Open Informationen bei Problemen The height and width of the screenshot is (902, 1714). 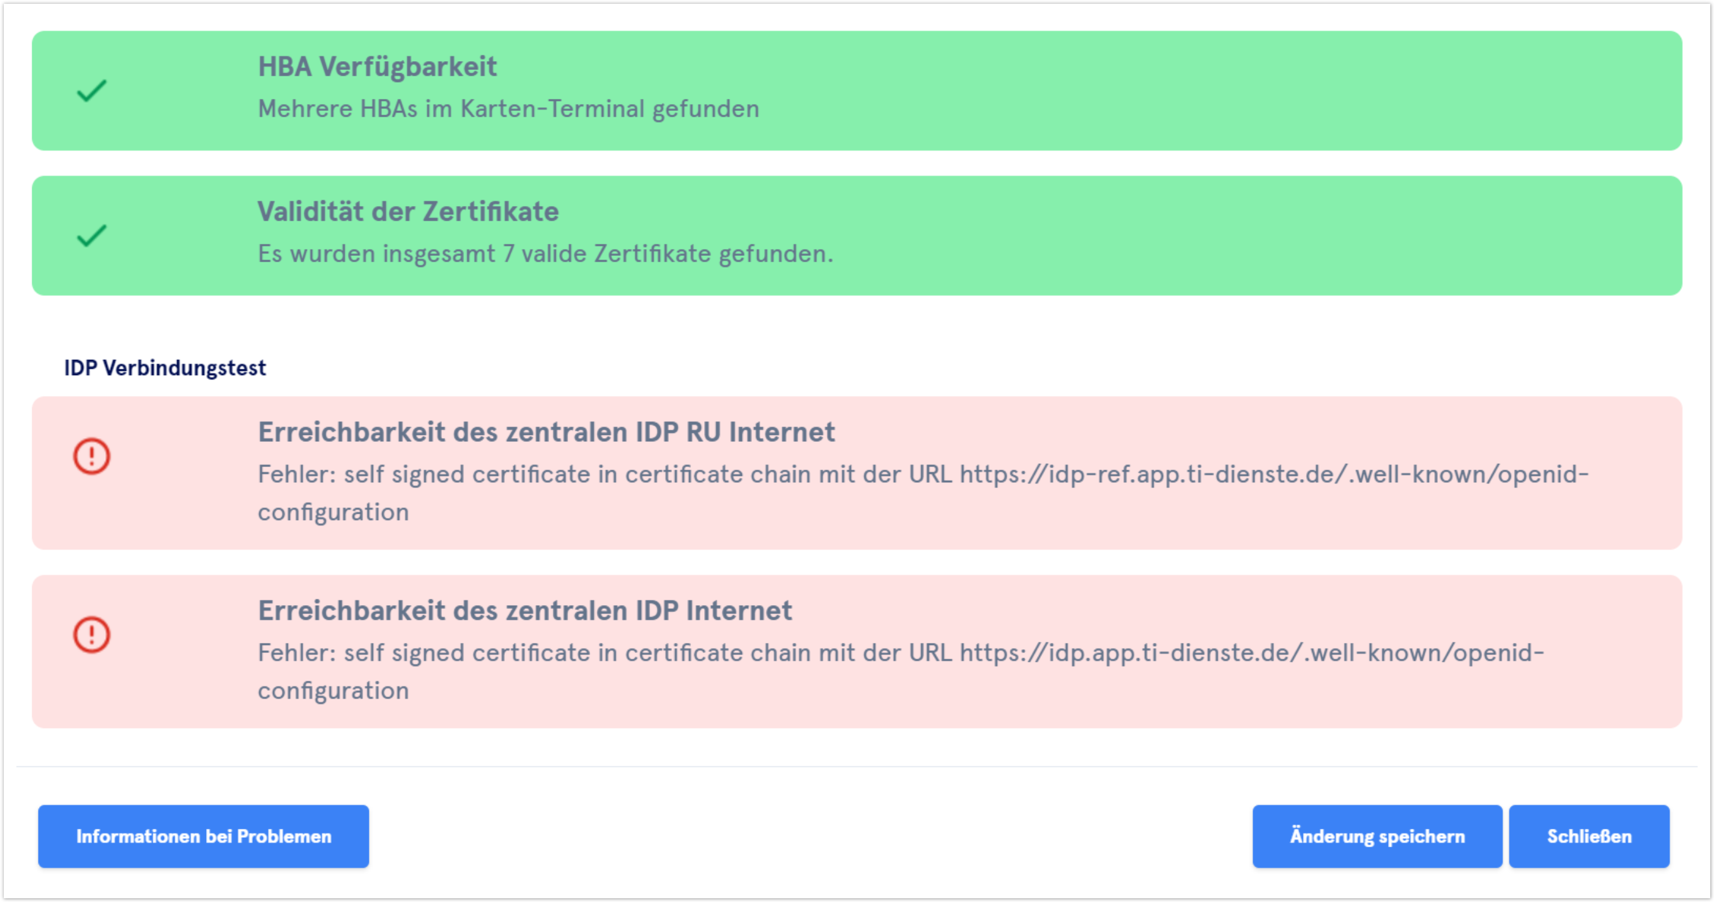pos(203,836)
